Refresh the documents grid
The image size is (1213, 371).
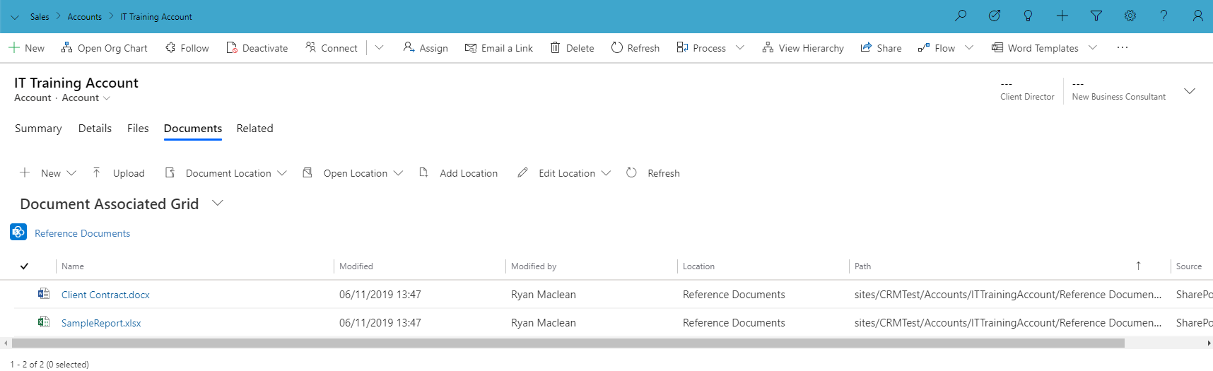click(653, 173)
